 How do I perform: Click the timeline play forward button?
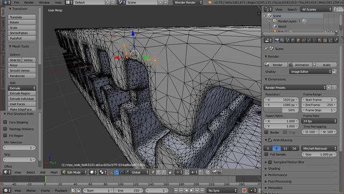point(191,190)
